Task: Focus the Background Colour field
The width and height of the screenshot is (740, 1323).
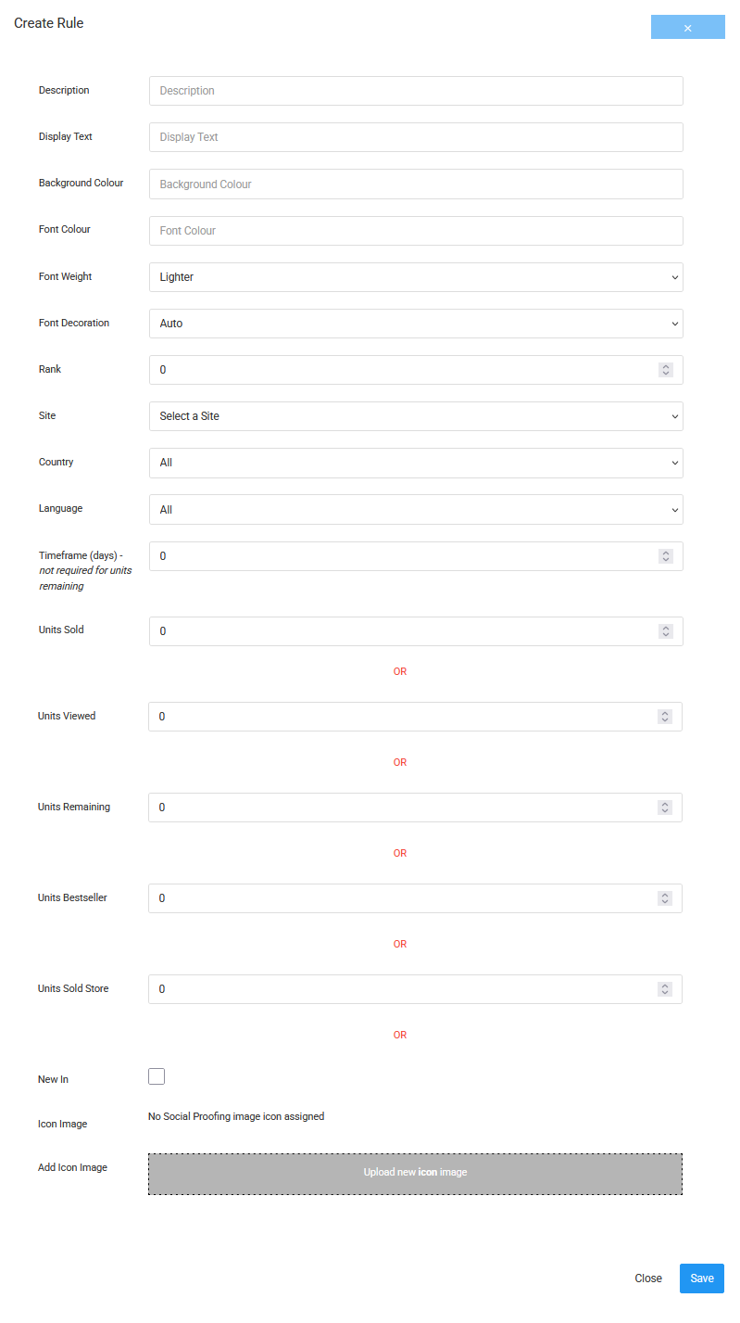Action: click(415, 184)
